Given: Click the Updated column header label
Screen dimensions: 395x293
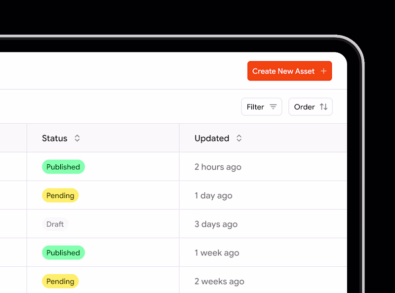Looking at the screenshot, I should click(x=212, y=138).
